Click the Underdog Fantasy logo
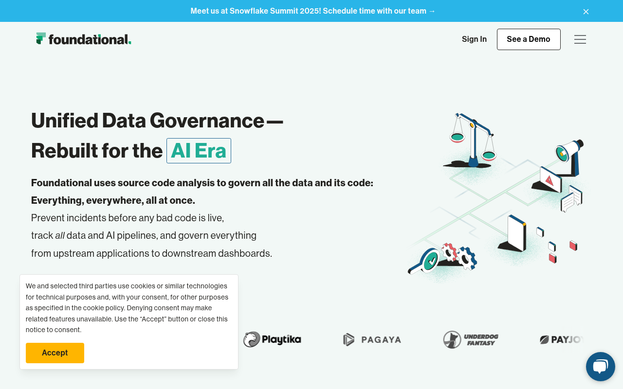Image resolution: width=623 pixels, height=389 pixels. pyautogui.click(x=470, y=339)
